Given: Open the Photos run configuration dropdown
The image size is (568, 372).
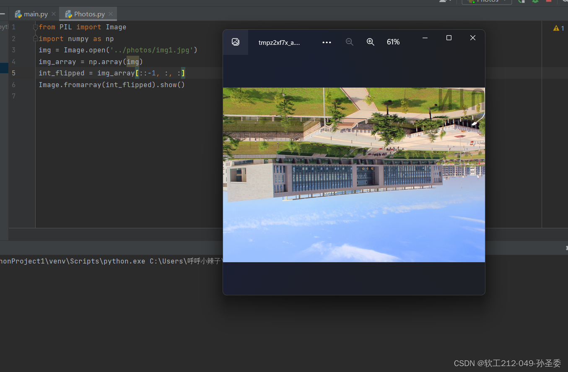Looking at the screenshot, I should 486,1.
